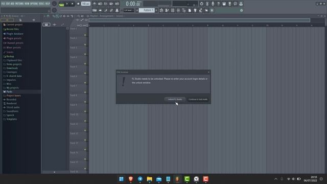Click the master pitch knob
Screen dimensions: 327x184
pos(54,10)
